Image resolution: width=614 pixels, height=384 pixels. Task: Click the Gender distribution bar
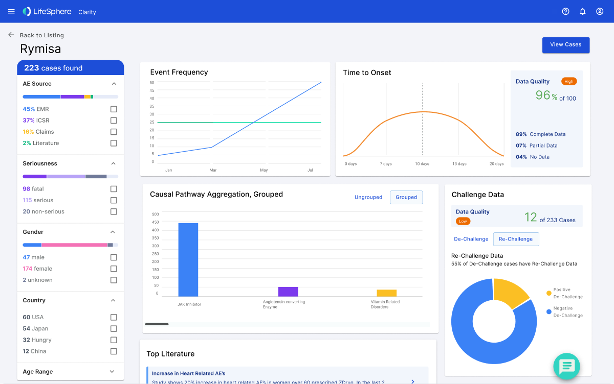[x=71, y=245]
